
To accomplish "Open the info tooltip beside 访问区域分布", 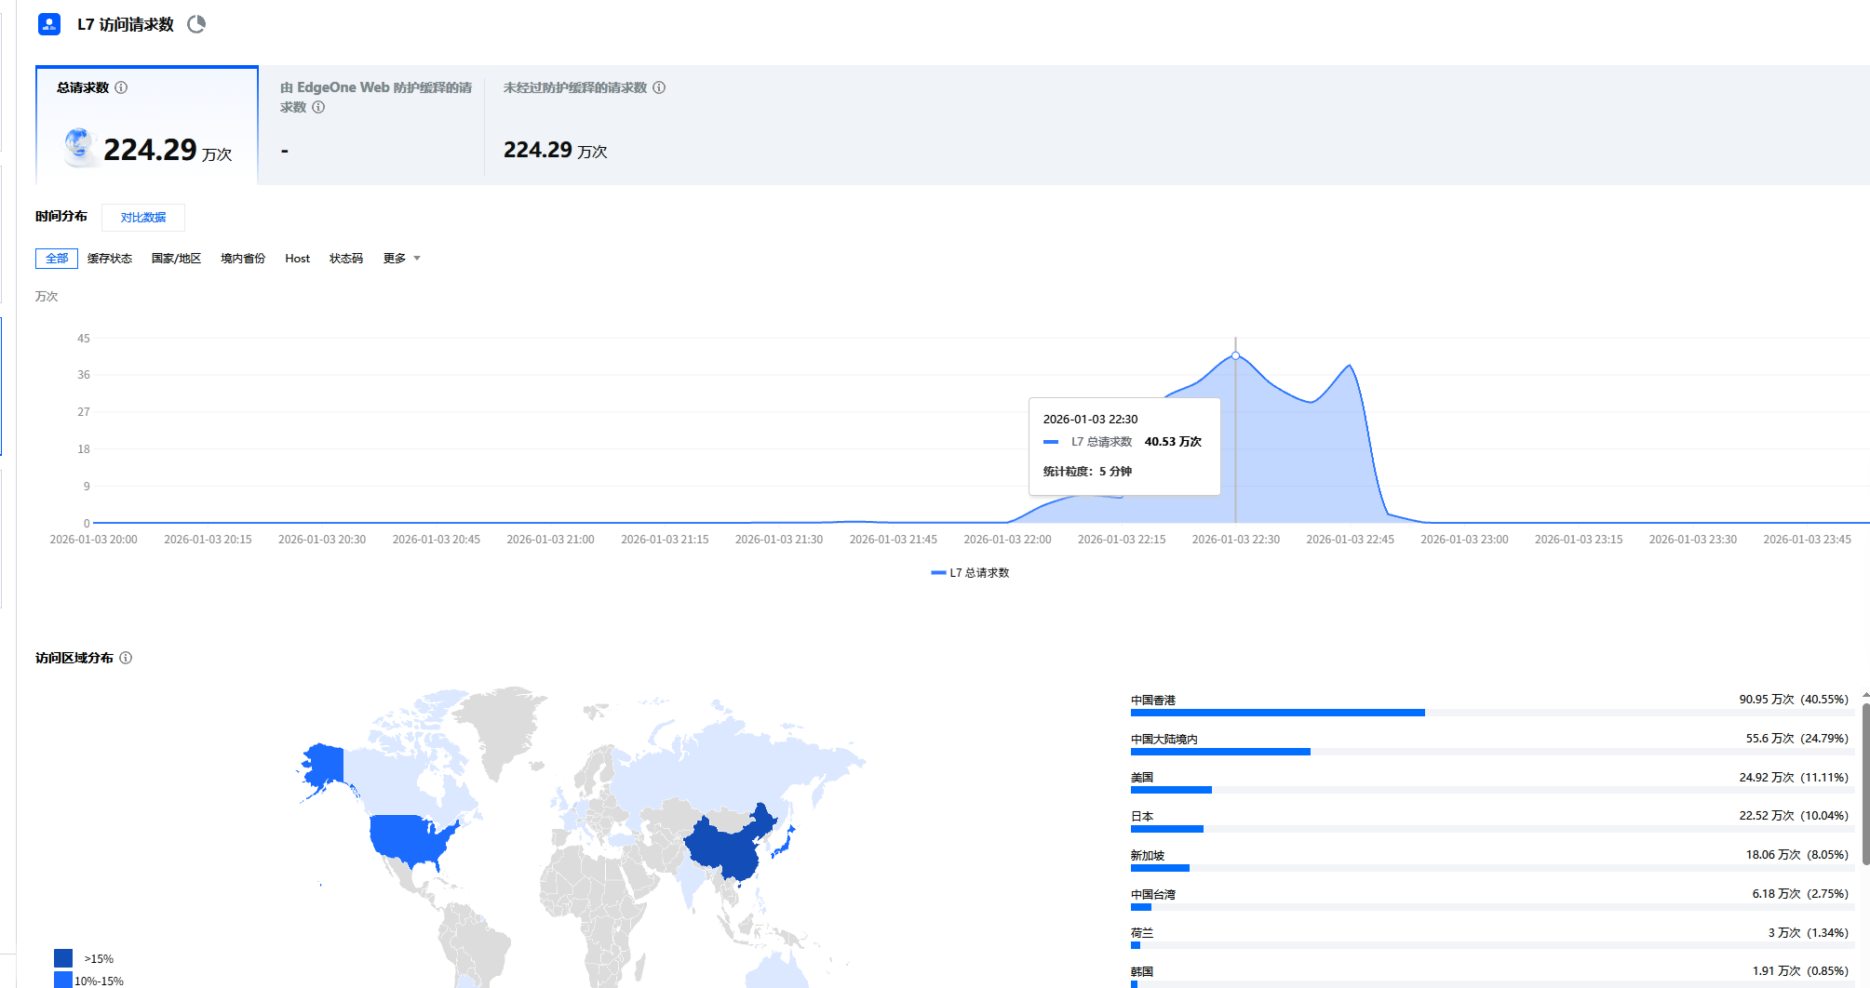I will (128, 658).
